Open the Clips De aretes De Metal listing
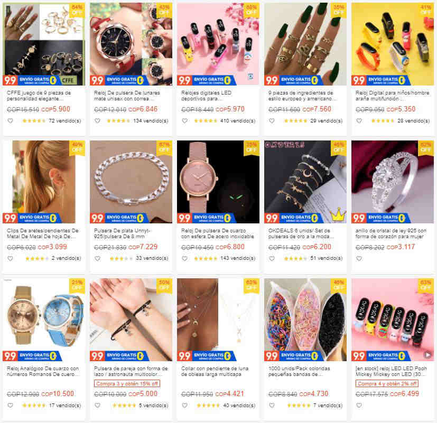This screenshot has width=437, height=423. click(x=43, y=233)
